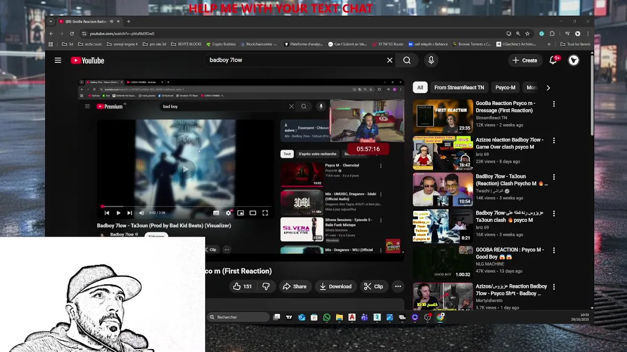Image resolution: width=627 pixels, height=352 pixels.
Task: Open Chrome tab search dropdown
Action: point(50,22)
